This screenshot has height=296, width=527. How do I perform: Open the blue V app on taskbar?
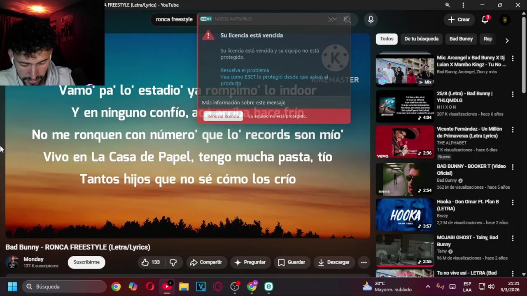pyautogui.click(x=201, y=287)
